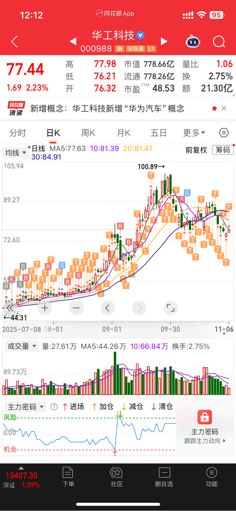This screenshot has width=236, height=511.
Task: Move chart left with circular chevron
Action: pos(108,308)
